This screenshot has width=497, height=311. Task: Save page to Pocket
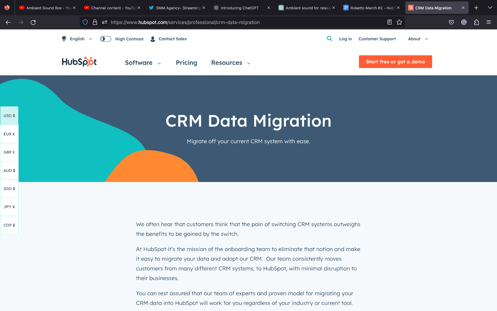point(451,22)
